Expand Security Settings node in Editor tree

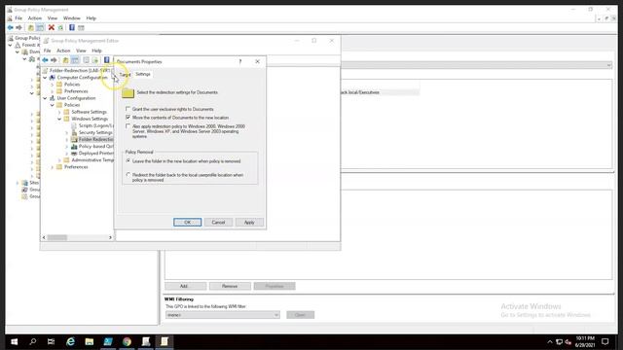point(67,132)
